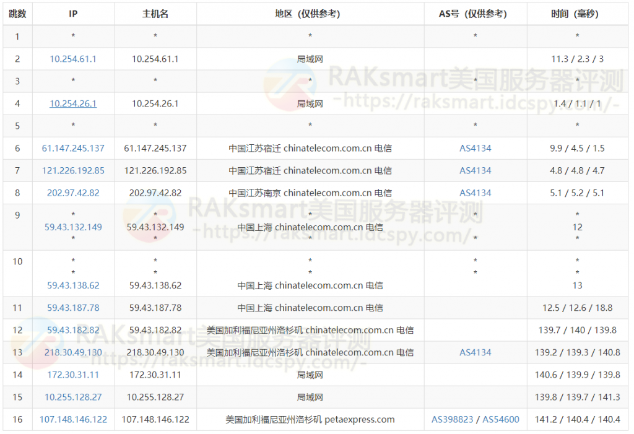This screenshot has width=634, height=434.
Task: Open IP link 202.97.42.82
Action: (73, 193)
